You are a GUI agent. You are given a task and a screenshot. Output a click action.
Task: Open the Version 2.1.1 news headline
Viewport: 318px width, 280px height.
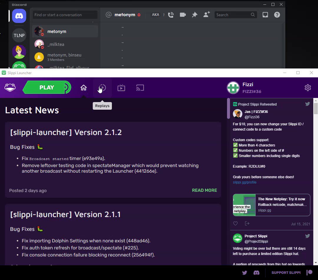click(65, 214)
